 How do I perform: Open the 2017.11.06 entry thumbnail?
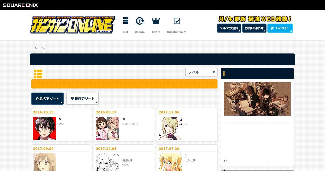[x=170, y=128]
